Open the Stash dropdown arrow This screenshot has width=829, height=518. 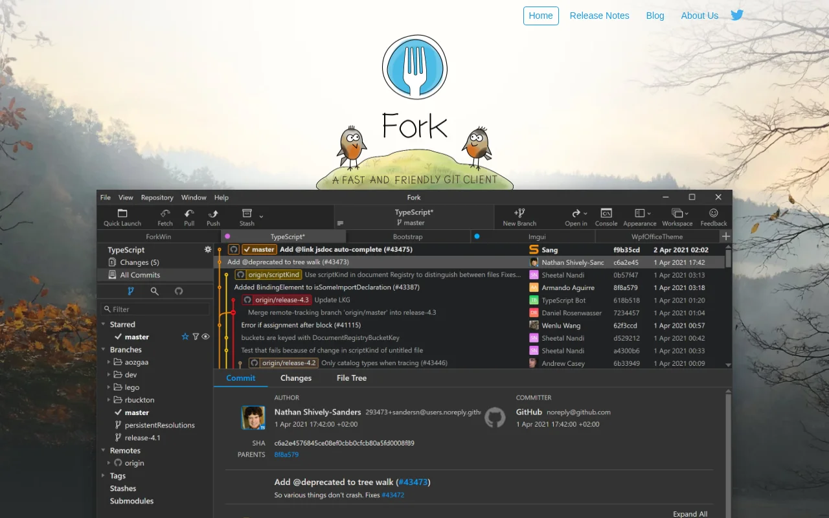coord(261,216)
